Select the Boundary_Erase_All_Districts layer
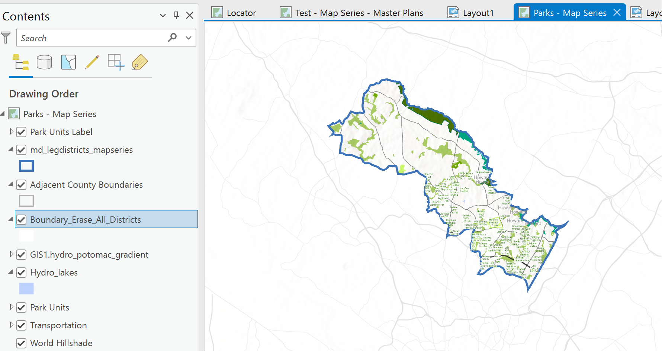 click(x=85, y=219)
